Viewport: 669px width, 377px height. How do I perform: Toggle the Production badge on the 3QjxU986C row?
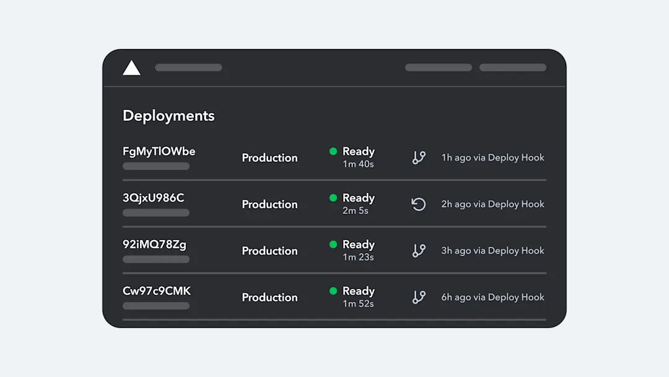[x=270, y=204]
